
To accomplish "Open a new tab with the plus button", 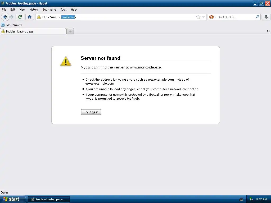I will 70,31.
